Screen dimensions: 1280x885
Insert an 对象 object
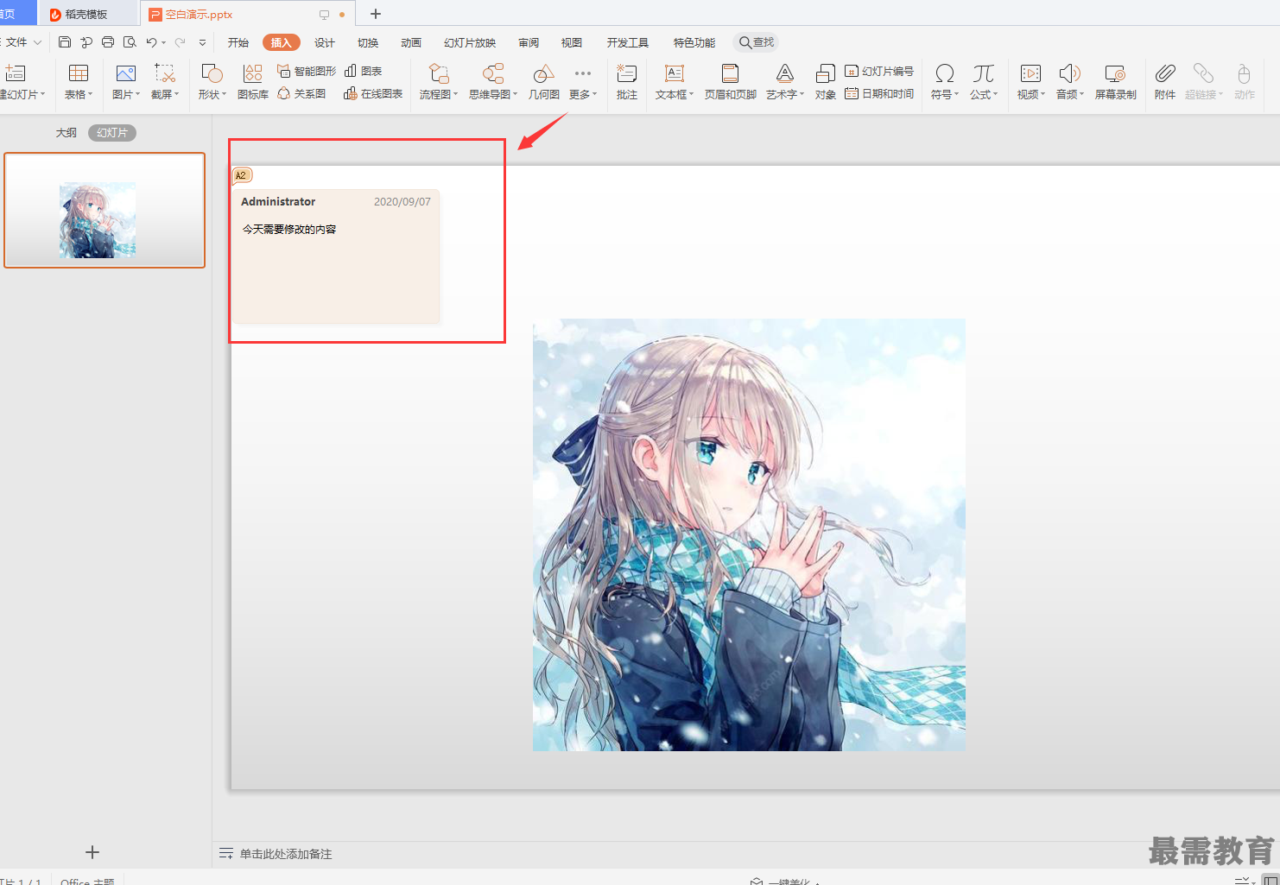tap(825, 82)
